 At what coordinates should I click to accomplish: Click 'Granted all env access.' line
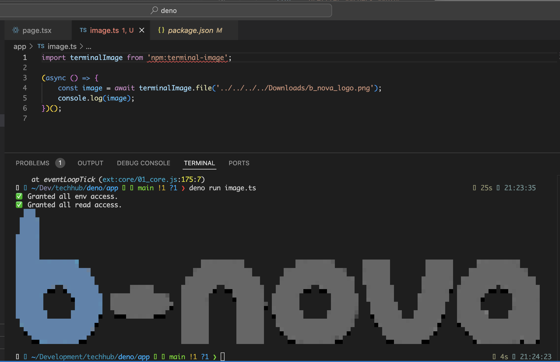click(x=72, y=196)
